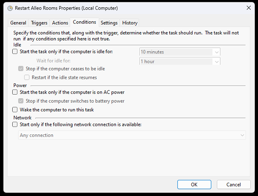Expand the 10 minutes idle duration dropdown

180,52
